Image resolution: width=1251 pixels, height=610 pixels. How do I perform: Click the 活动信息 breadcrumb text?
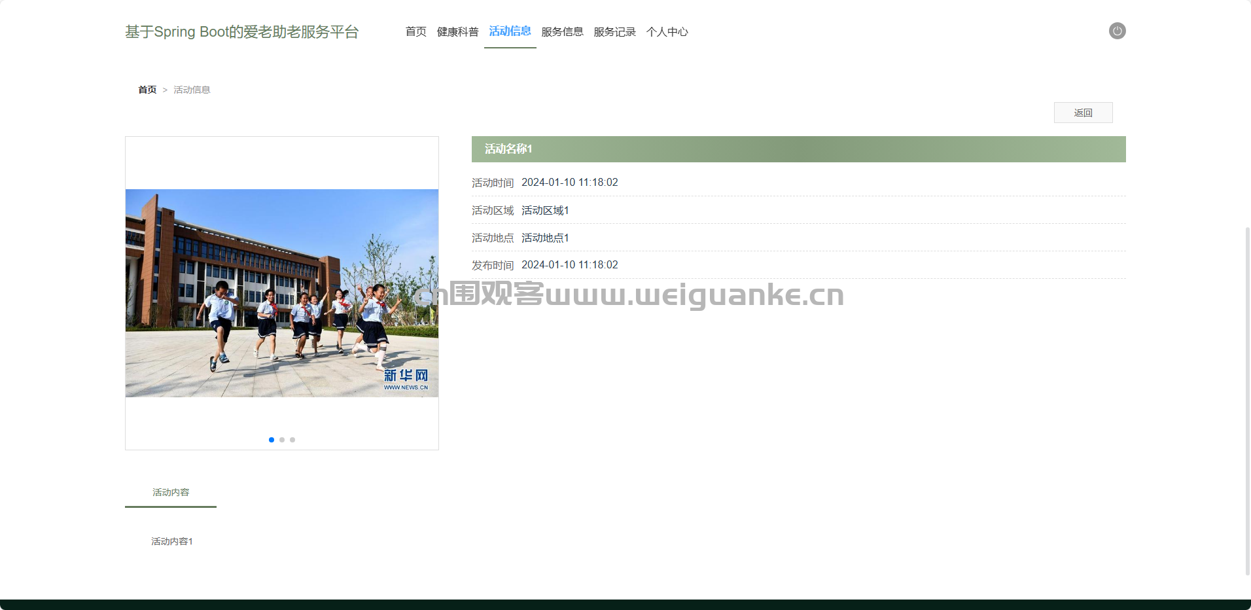[192, 90]
